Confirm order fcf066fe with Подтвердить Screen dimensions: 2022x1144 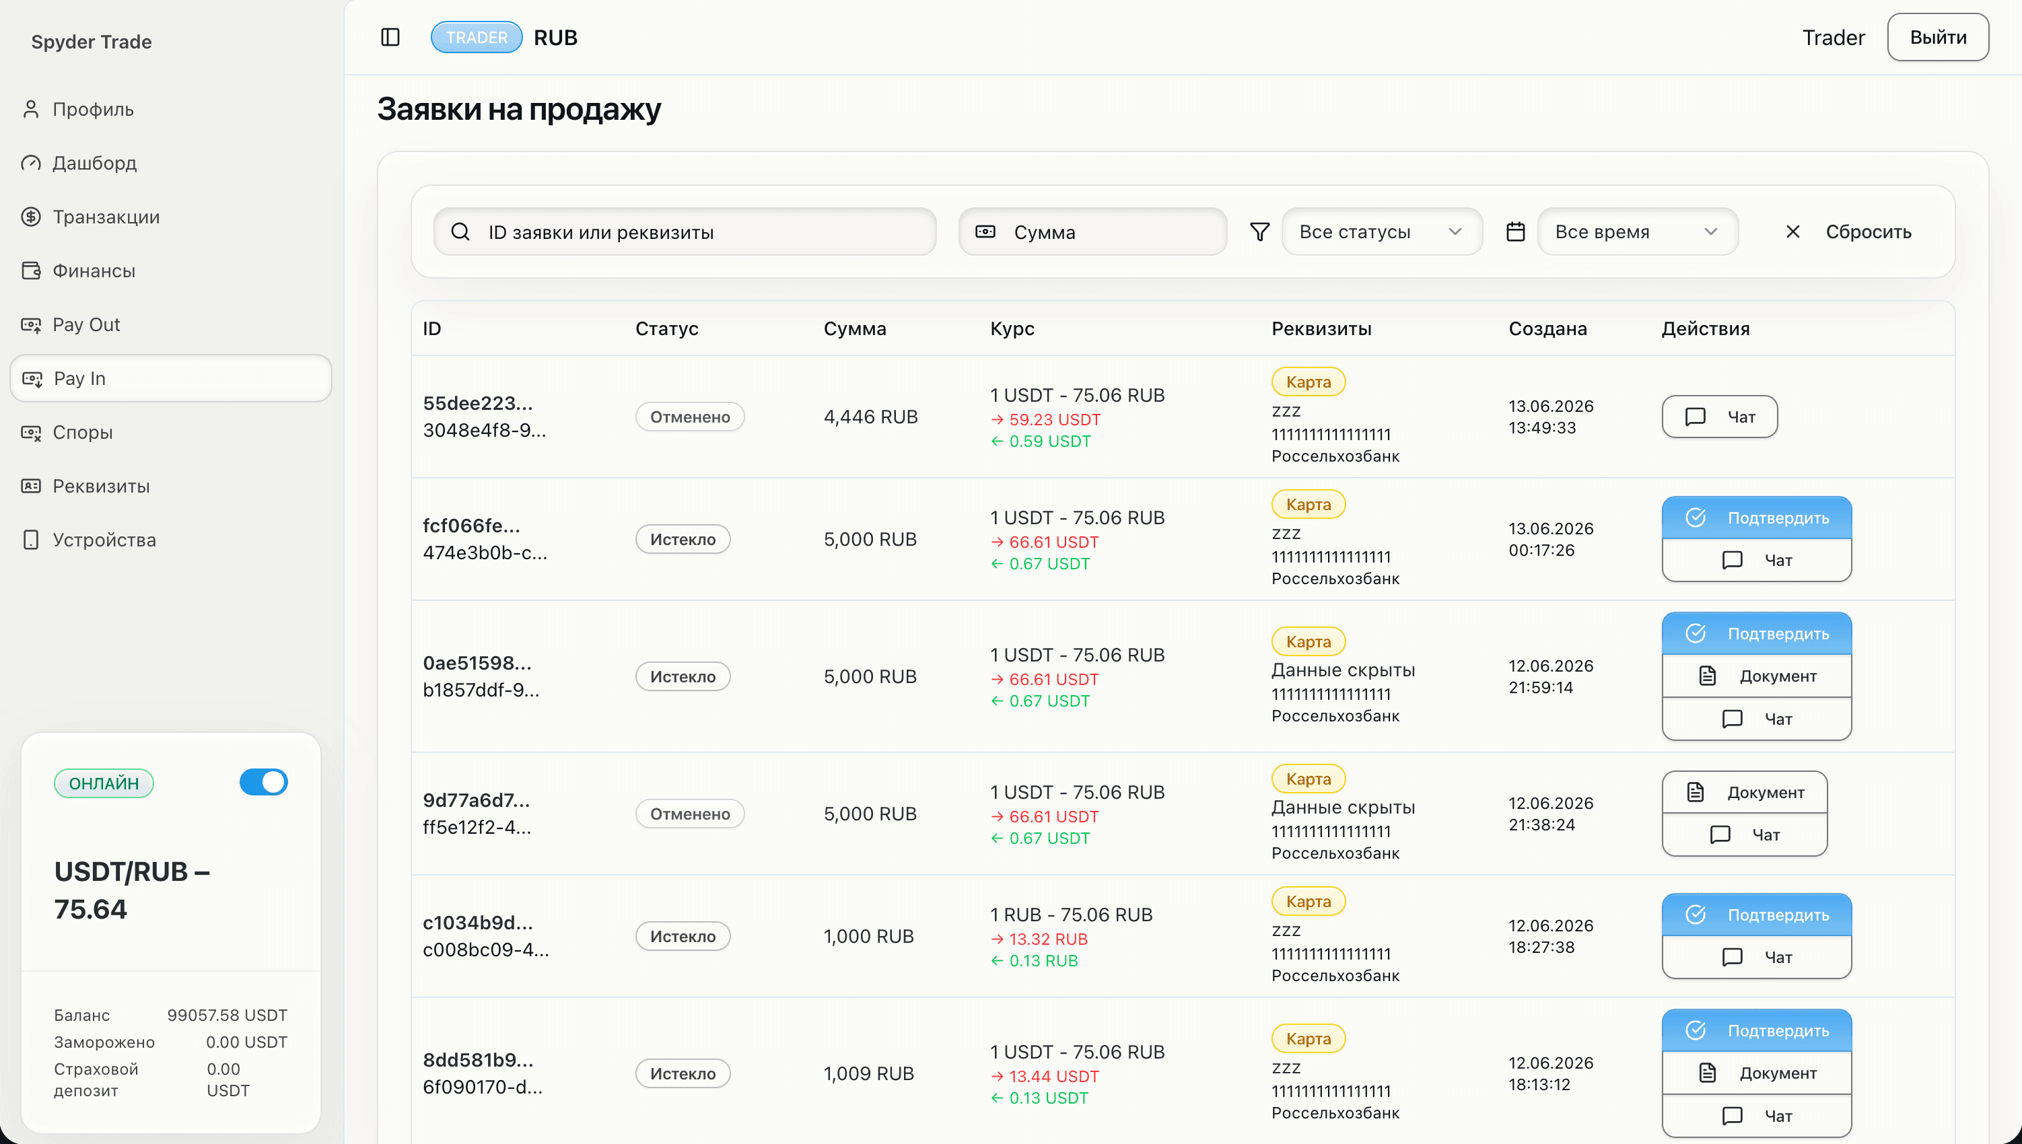1756,517
